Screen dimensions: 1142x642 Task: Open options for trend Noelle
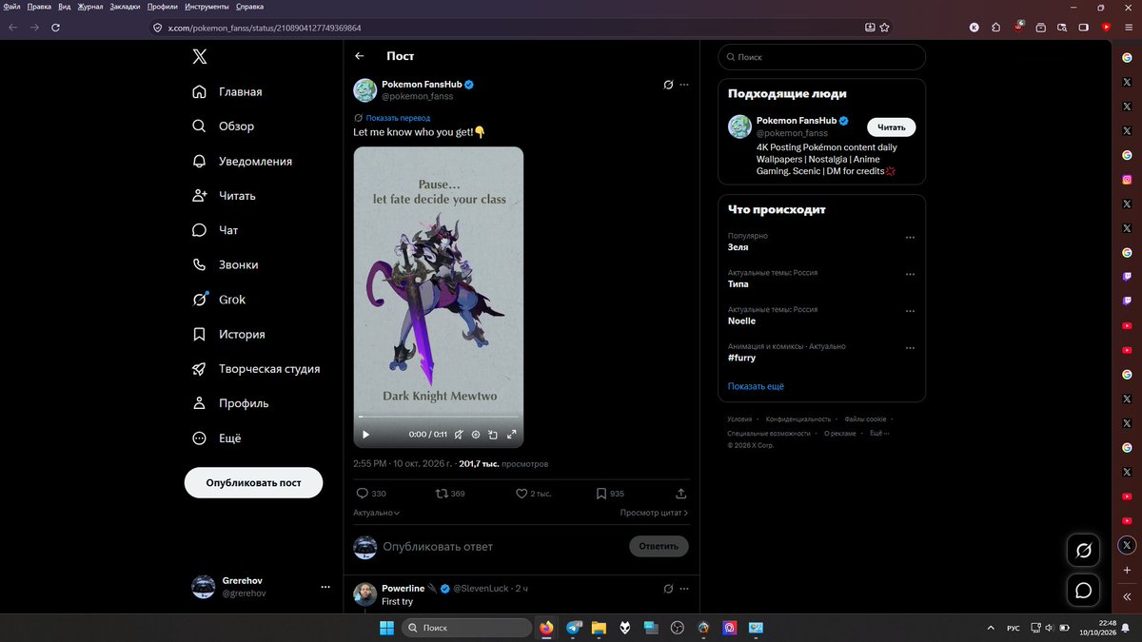coord(910,311)
